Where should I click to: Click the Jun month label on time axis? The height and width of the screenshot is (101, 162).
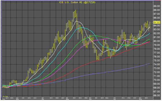click(x=90, y=99)
